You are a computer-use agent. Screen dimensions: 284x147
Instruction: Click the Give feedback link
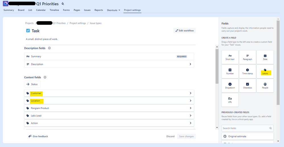40,136
